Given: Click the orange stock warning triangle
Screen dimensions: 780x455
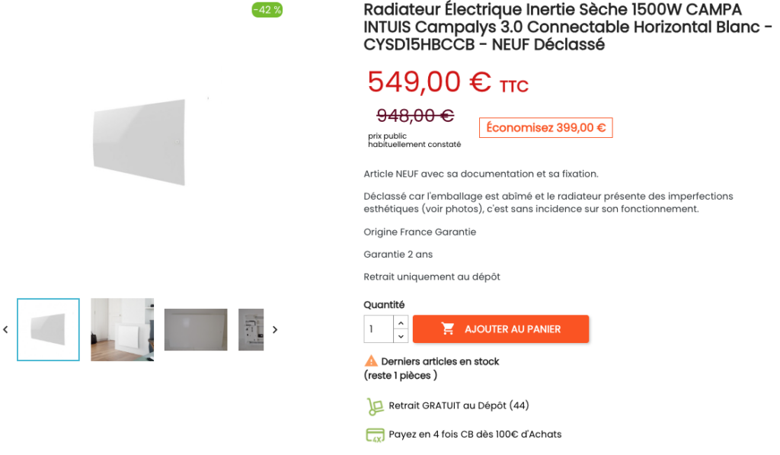Looking at the screenshot, I should click(371, 361).
